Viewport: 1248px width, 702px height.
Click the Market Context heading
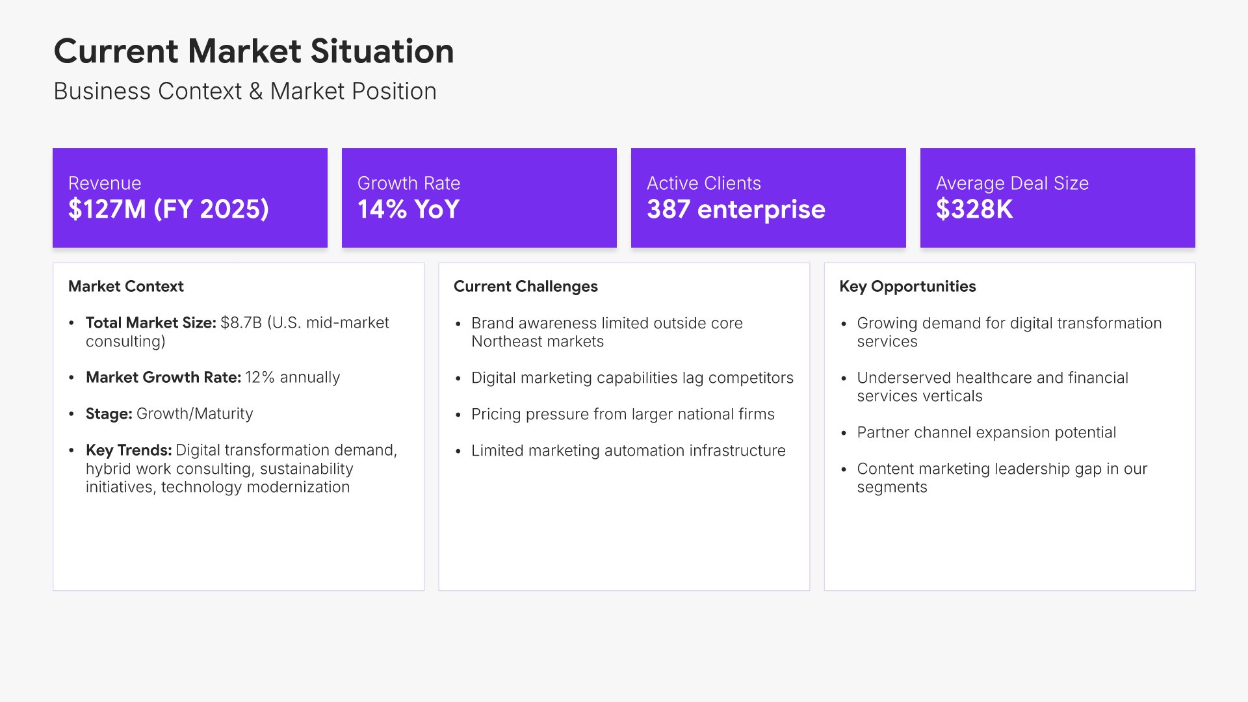tap(126, 286)
